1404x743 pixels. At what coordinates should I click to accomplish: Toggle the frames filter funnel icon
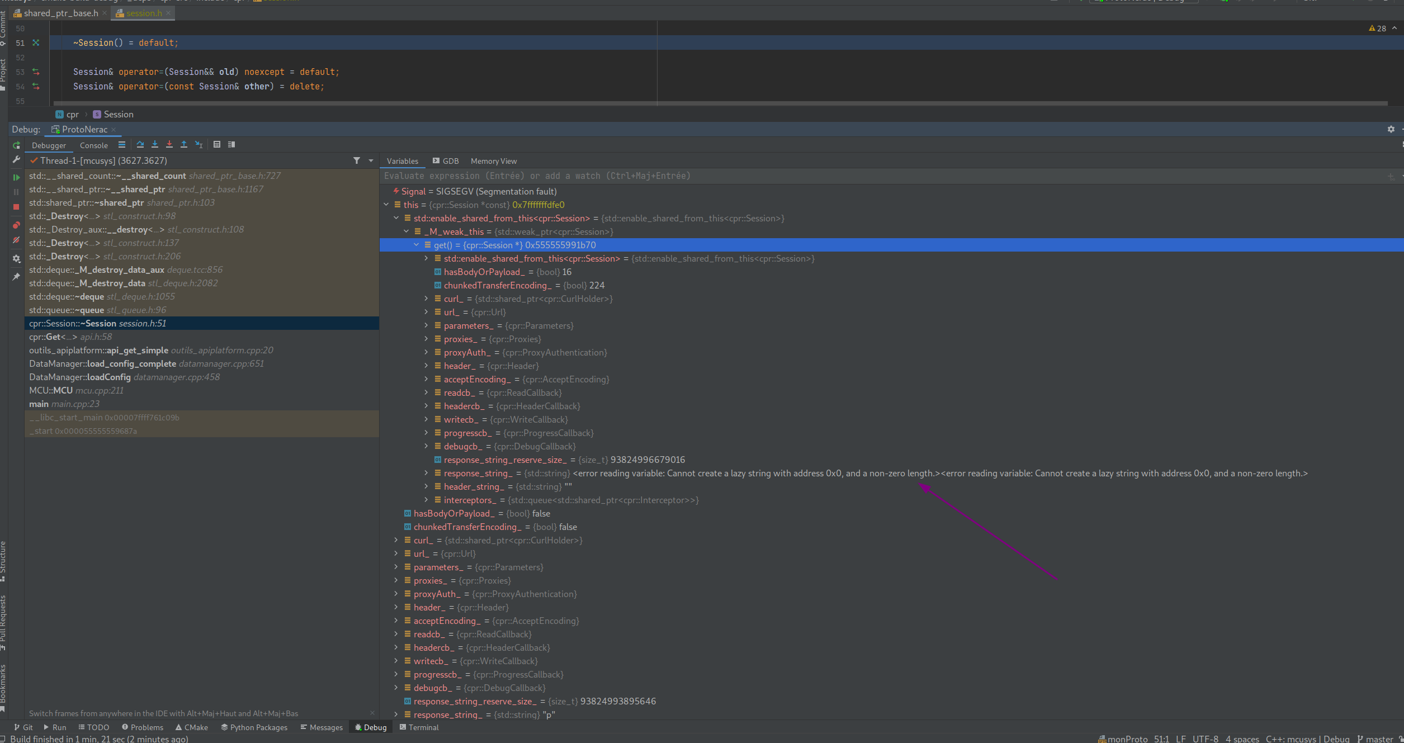(357, 161)
